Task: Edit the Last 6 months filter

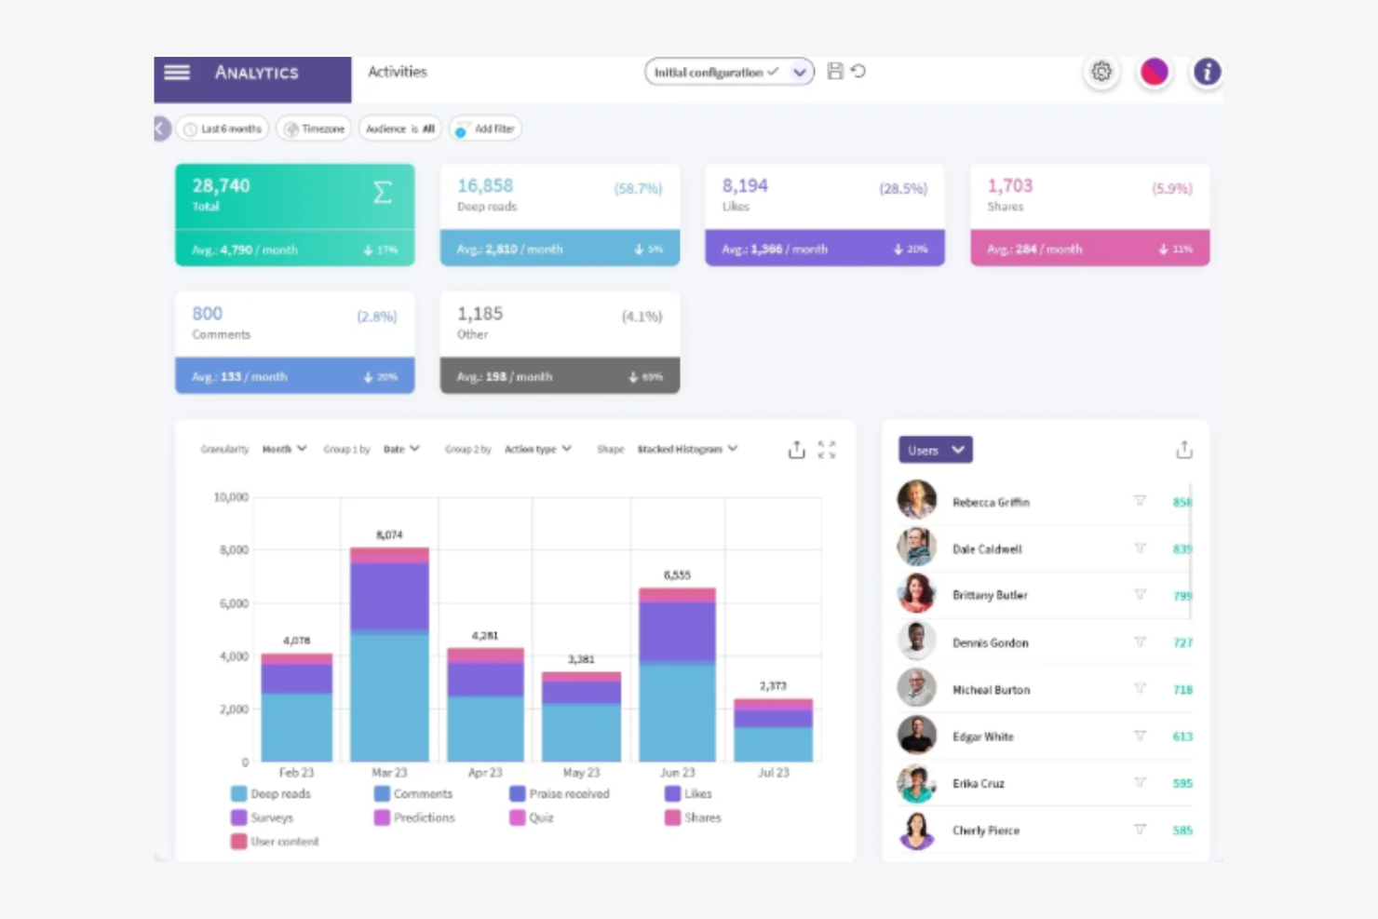Action: coord(223,128)
